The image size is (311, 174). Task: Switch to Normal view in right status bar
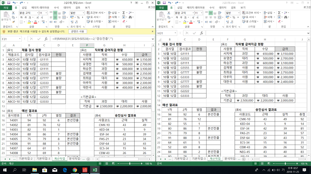255,163
